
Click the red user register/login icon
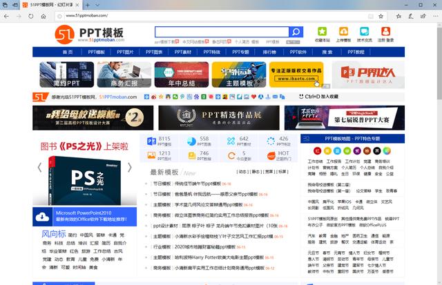point(385,31)
